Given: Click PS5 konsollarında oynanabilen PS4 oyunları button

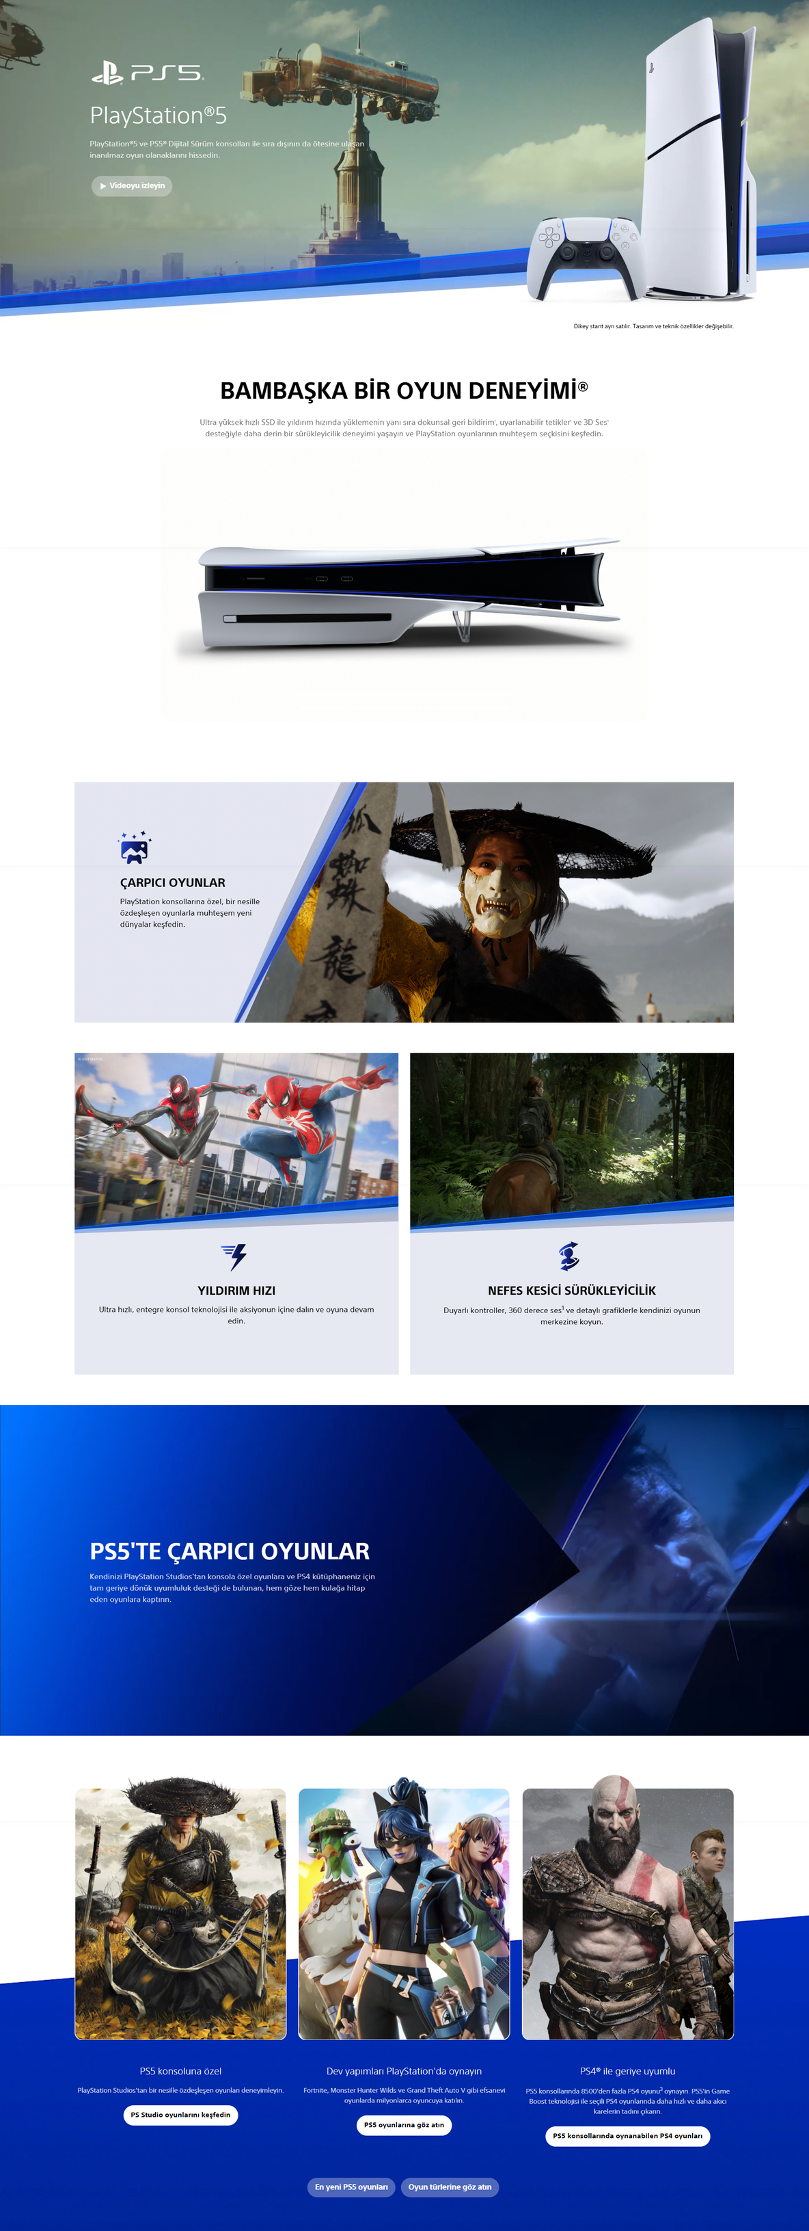Looking at the screenshot, I should (627, 2136).
